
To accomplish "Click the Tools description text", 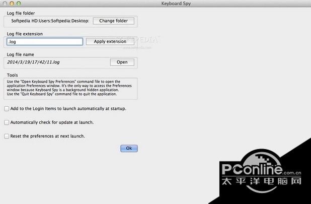I will [69, 88].
